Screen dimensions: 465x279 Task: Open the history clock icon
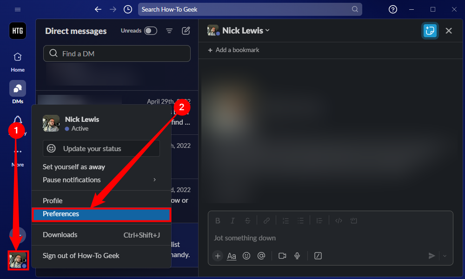(128, 9)
